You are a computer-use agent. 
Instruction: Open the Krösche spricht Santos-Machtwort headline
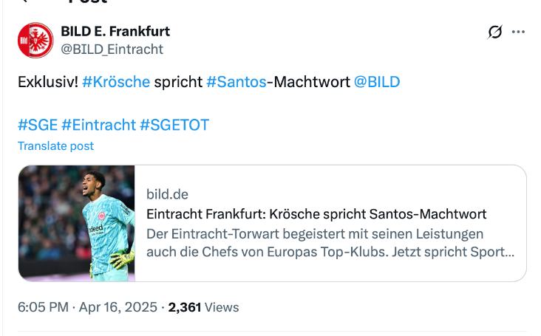[316, 214]
